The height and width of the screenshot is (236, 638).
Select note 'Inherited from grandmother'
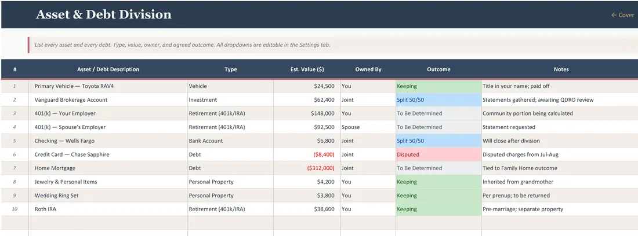[560, 182]
